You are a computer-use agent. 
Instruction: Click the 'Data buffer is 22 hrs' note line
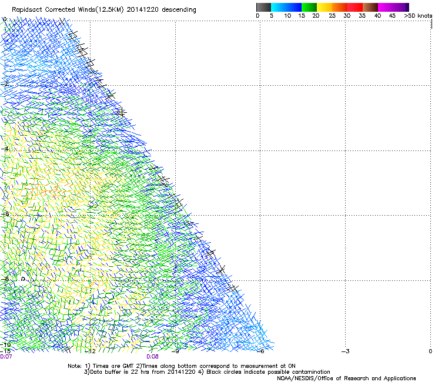(x=207, y=372)
